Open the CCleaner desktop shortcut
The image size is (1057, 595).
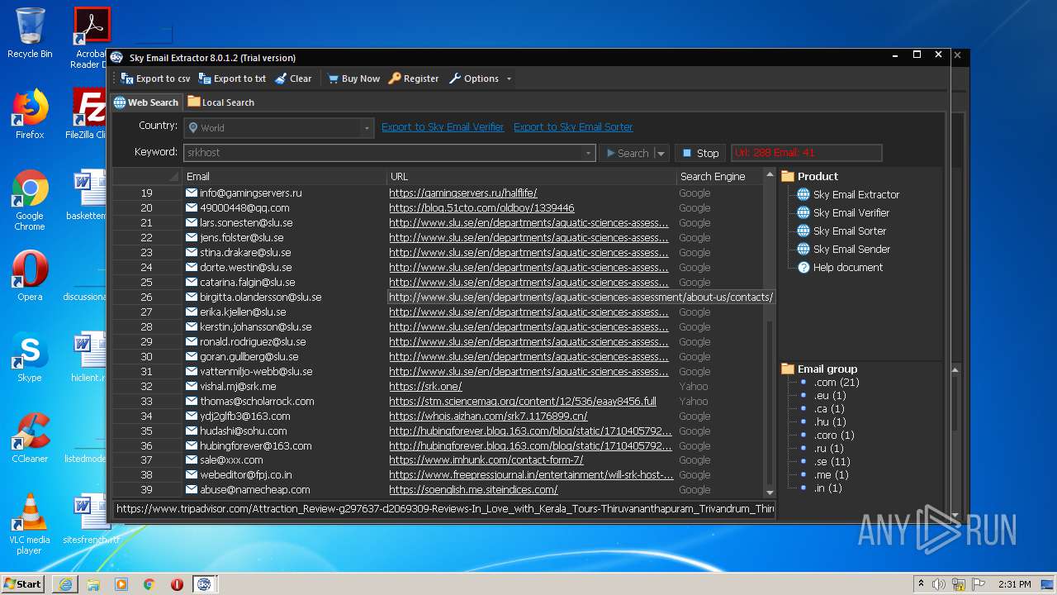point(30,438)
